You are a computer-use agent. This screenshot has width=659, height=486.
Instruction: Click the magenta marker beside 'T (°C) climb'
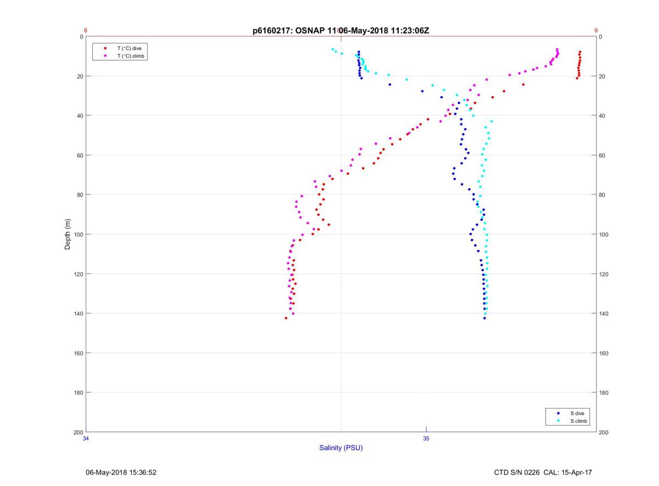[x=105, y=56]
